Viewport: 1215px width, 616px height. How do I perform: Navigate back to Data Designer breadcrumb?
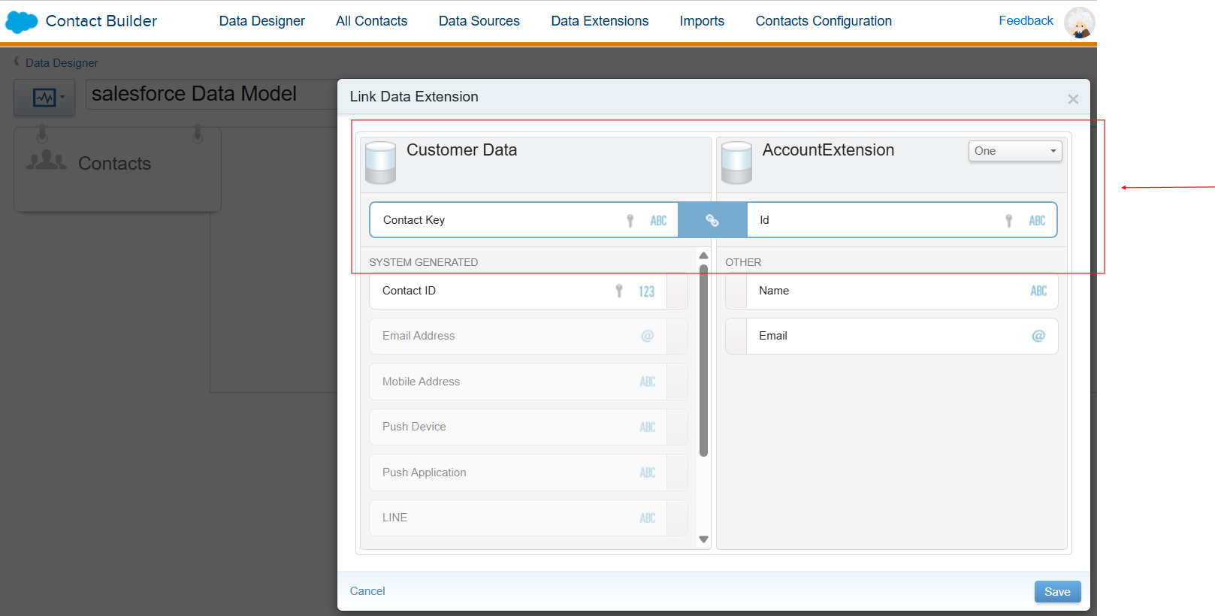coord(62,63)
